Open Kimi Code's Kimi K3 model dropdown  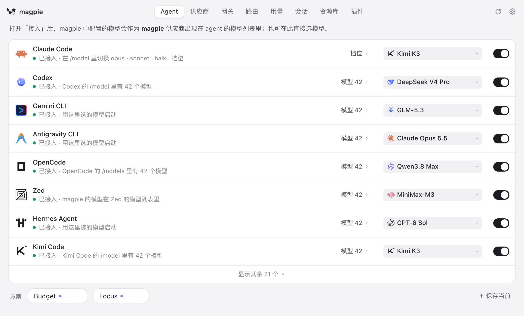tap(433, 251)
